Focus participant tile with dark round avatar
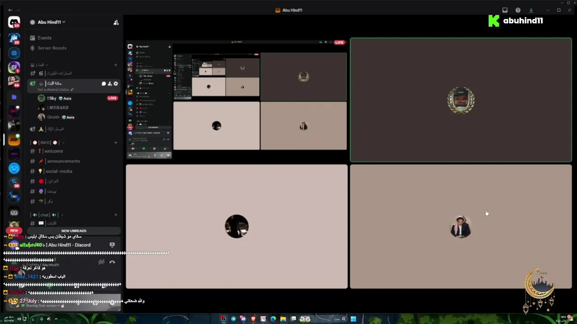Screen dimensions: 577x324 237,226
